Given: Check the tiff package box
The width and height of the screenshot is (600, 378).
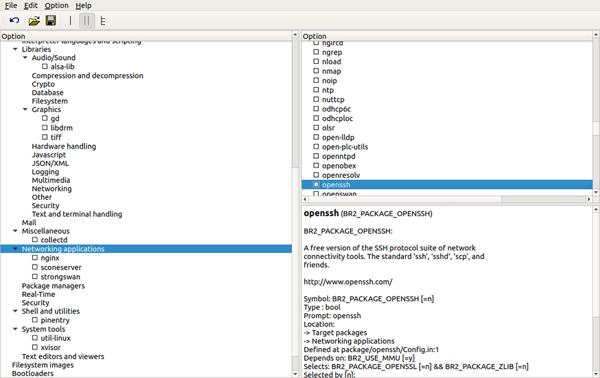Looking at the screenshot, I should 45,137.
